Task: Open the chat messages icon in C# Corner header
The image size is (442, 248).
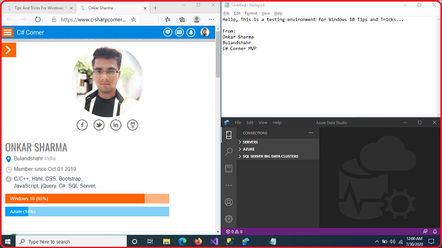Action: click(168, 32)
